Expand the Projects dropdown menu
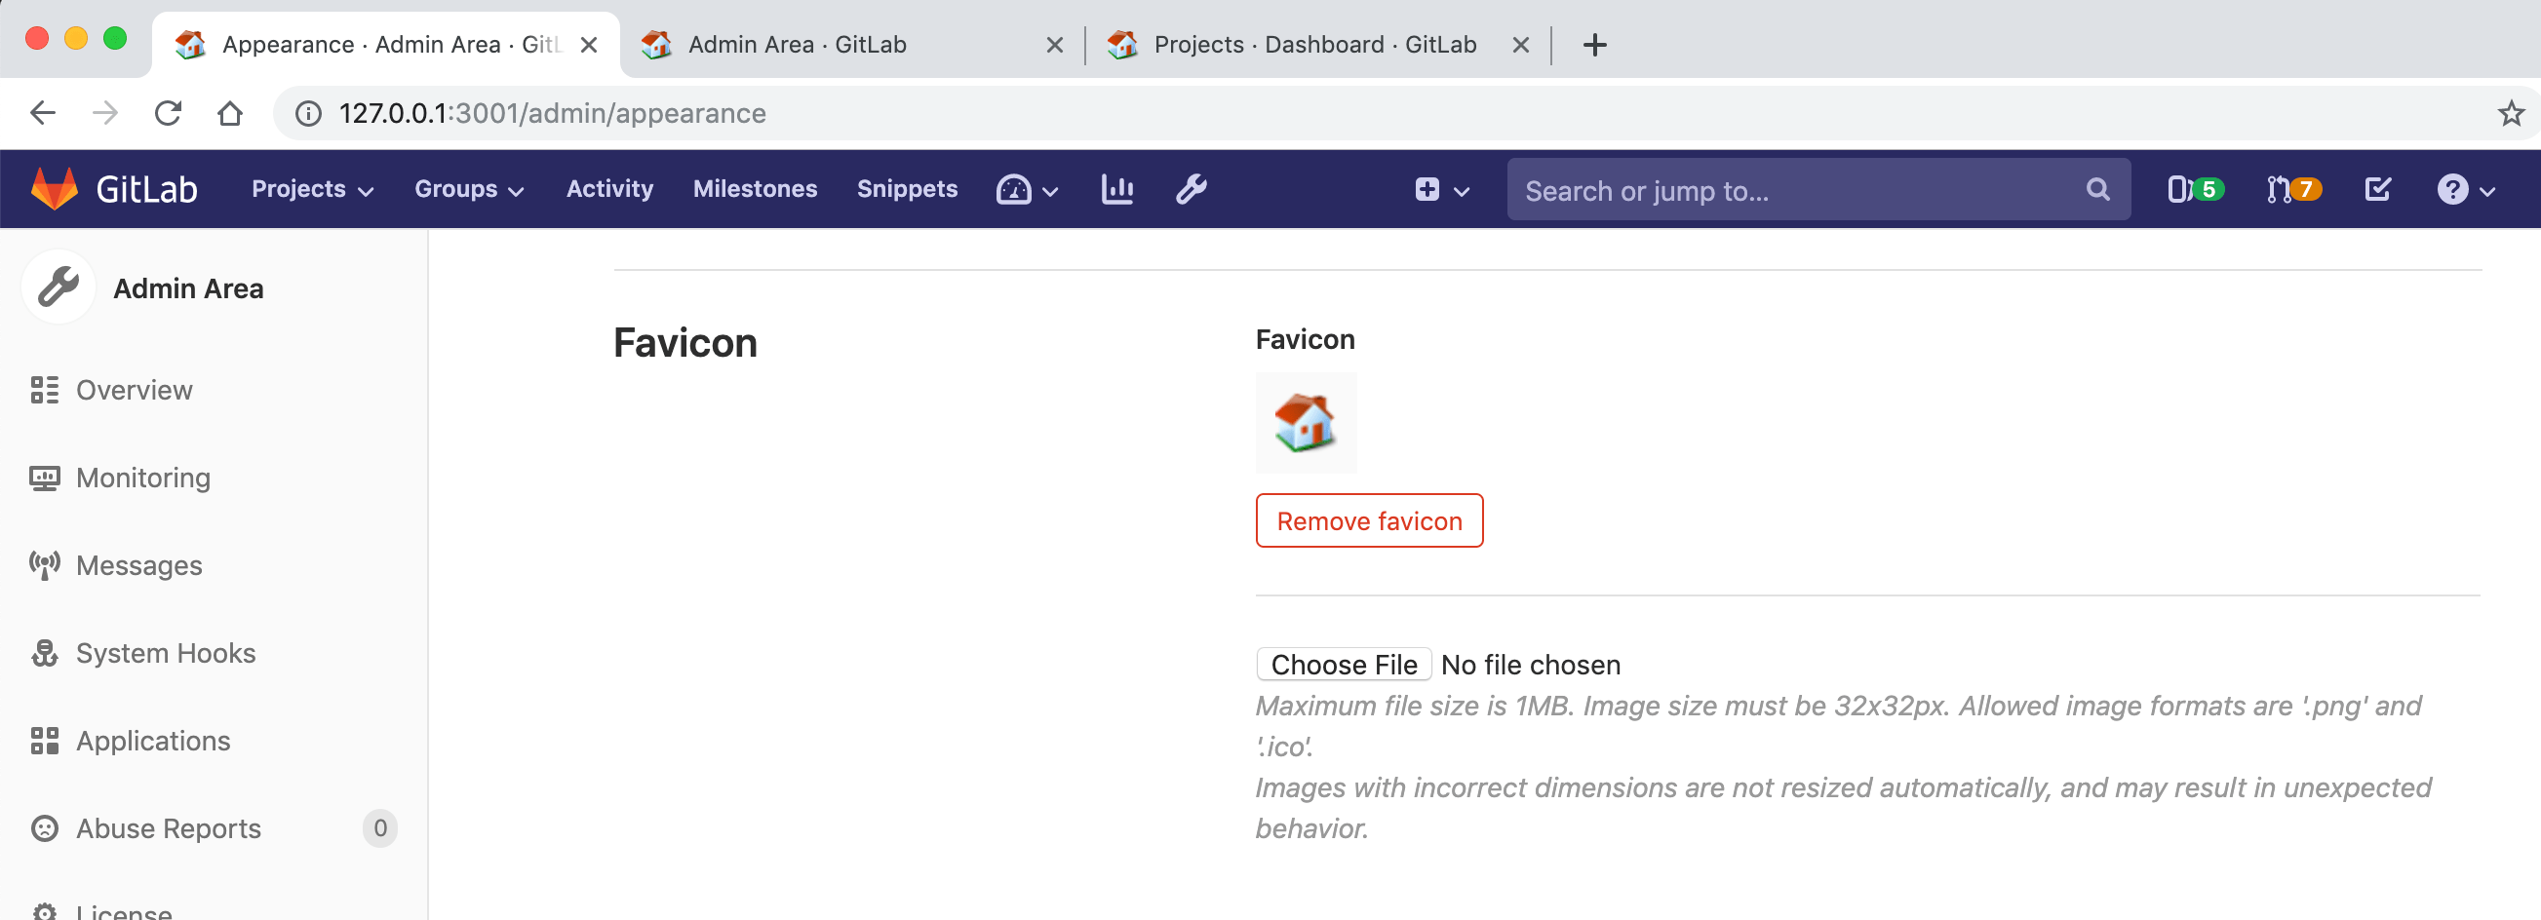 coord(312,188)
